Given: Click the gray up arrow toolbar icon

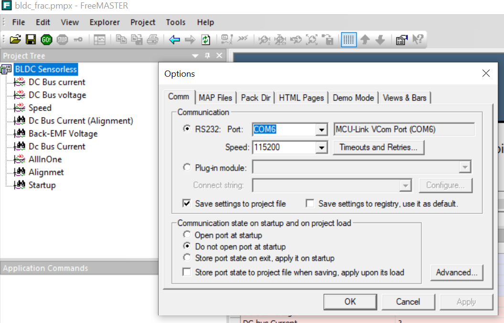Looking at the screenshot, I should tap(365, 40).
